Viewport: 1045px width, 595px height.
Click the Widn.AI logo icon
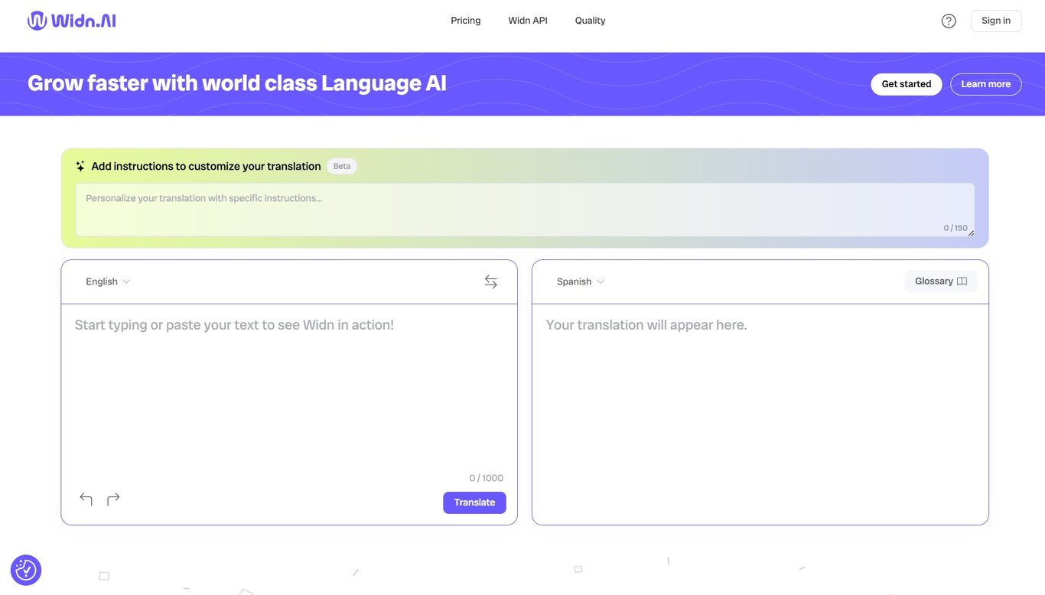point(36,18)
